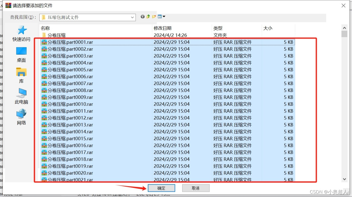Screen dimensions: 352x197
Task: Open 库 in the sidebar
Action: tap(21, 75)
